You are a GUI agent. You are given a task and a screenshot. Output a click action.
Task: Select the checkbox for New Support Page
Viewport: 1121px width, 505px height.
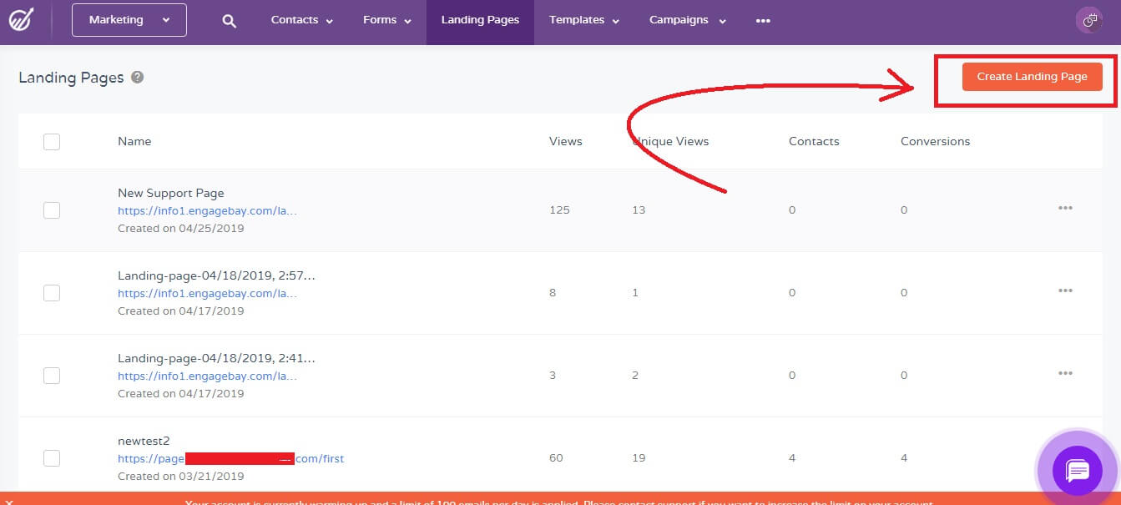[x=52, y=210]
